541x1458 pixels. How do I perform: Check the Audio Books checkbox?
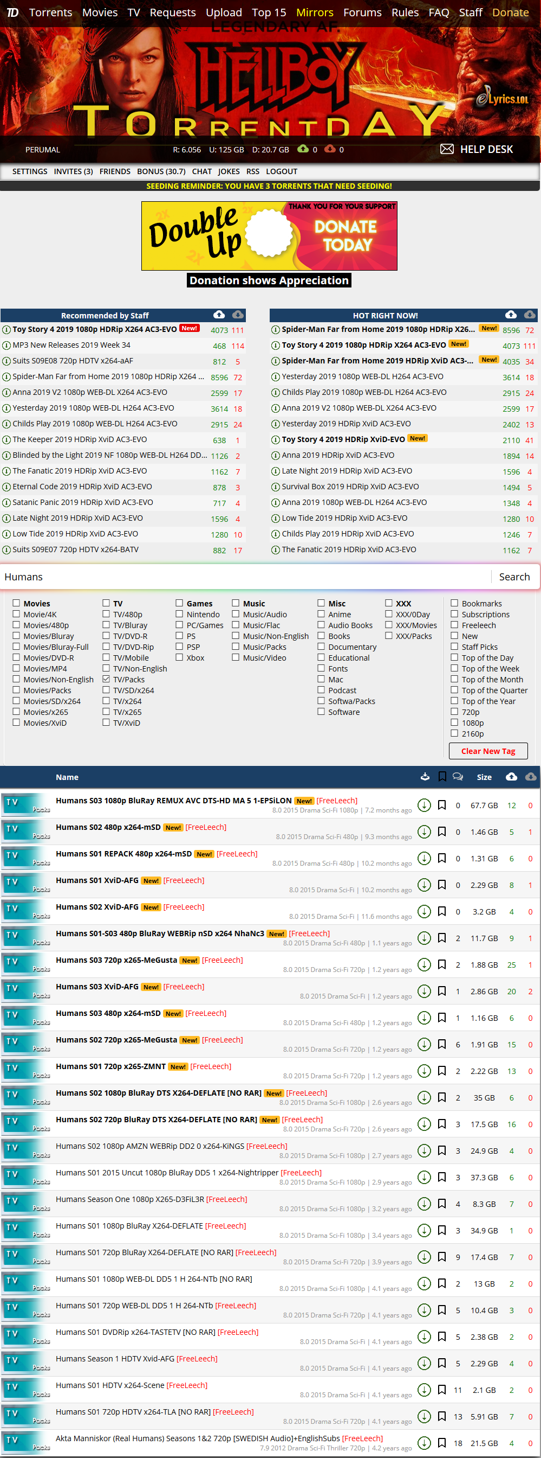pyautogui.click(x=321, y=625)
